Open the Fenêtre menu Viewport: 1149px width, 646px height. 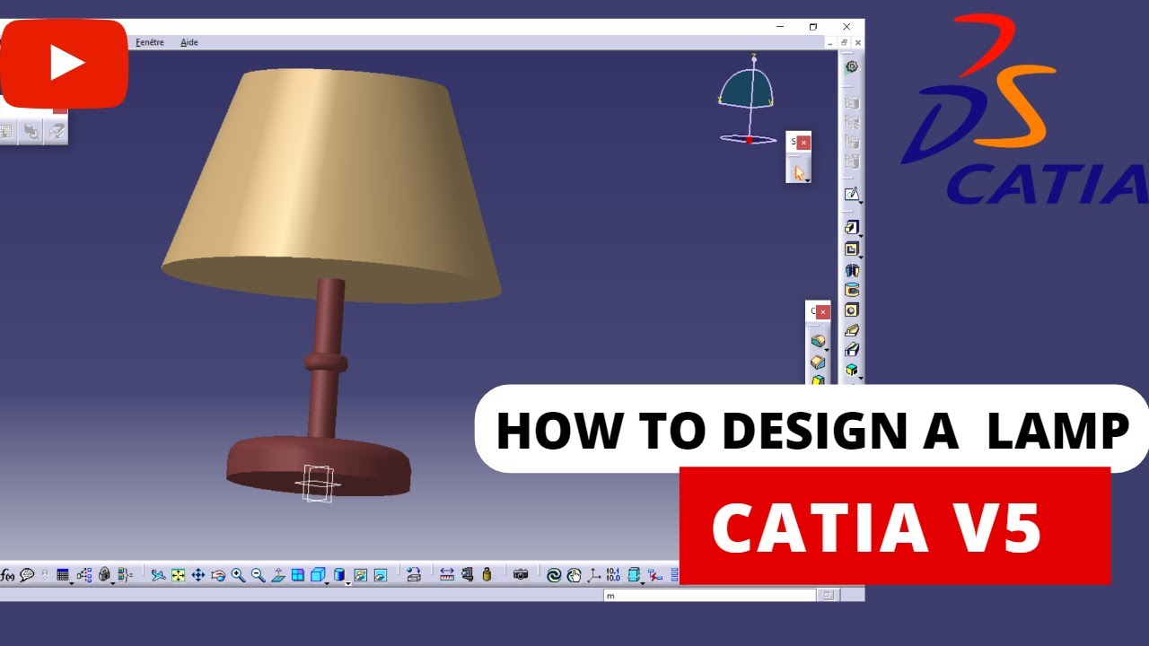coord(149,42)
